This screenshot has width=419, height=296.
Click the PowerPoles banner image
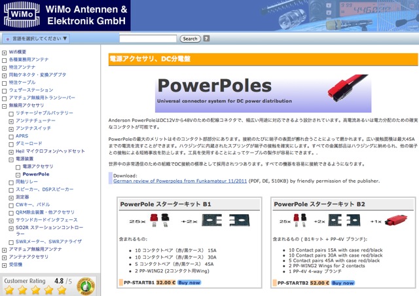coord(263,93)
